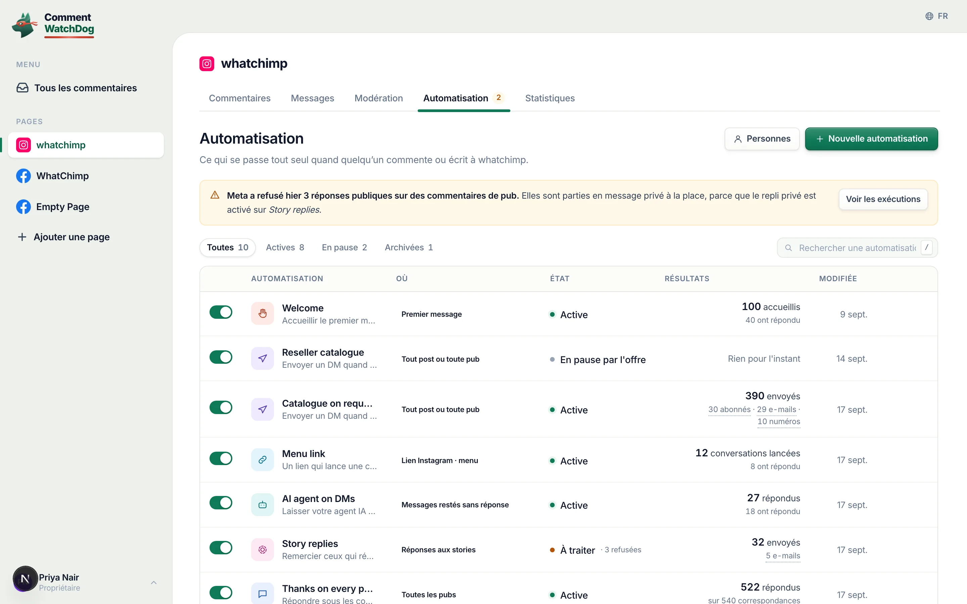
Task: Toggle the Story replies automation switch
Action: tap(221, 548)
